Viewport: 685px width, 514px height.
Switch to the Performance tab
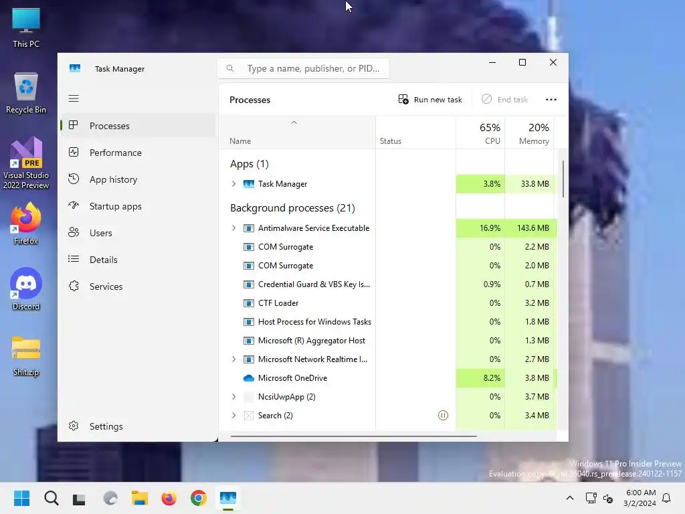pyautogui.click(x=138, y=153)
